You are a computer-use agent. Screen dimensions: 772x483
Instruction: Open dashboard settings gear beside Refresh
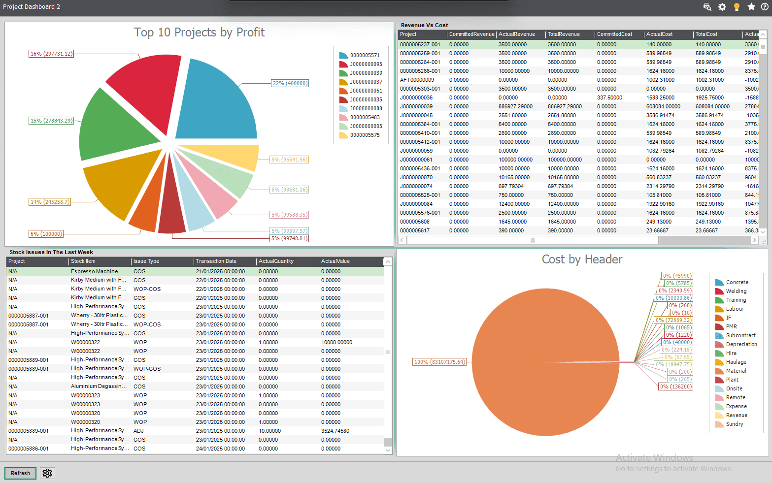click(47, 473)
